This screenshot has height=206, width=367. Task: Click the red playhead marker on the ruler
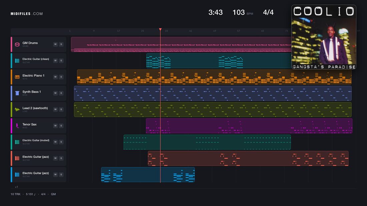(x=160, y=30)
